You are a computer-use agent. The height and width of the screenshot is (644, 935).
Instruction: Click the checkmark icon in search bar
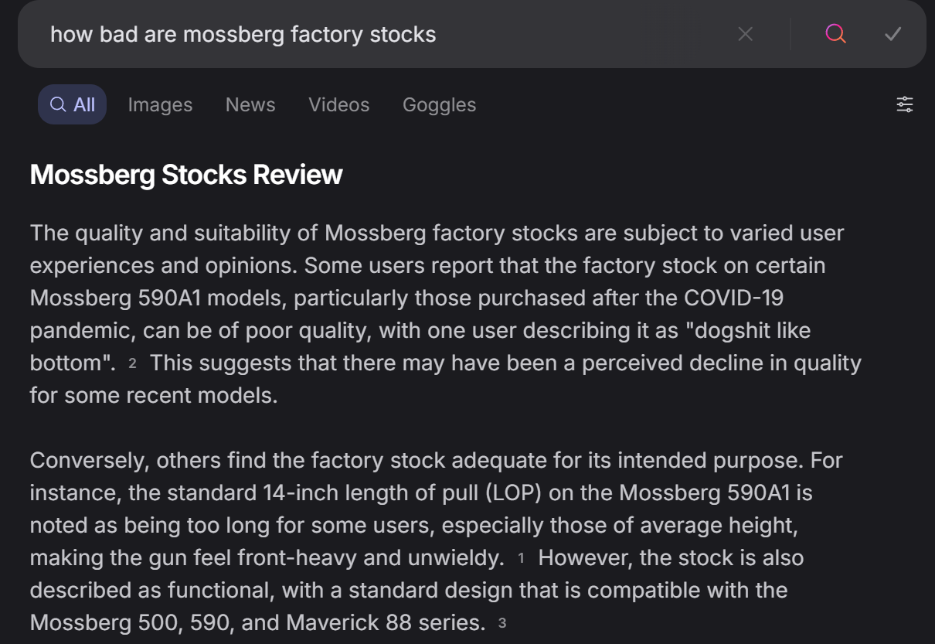[892, 34]
